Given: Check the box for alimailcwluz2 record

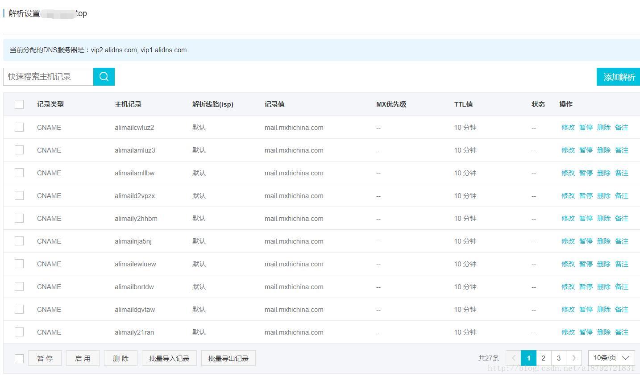Looking at the screenshot, I should point(19,127).
